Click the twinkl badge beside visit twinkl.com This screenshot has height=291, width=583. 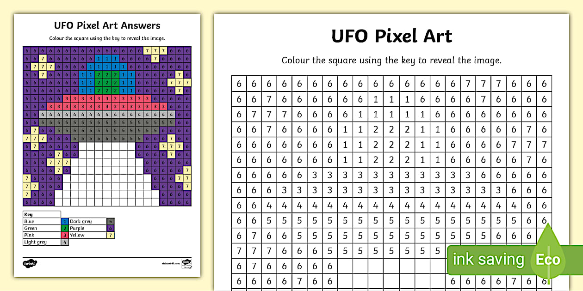(x=186, y=263)
